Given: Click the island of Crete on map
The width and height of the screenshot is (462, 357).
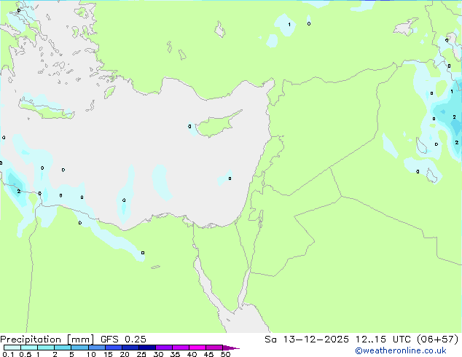Looking at the screenshot, I should click(x=47, y=109).
